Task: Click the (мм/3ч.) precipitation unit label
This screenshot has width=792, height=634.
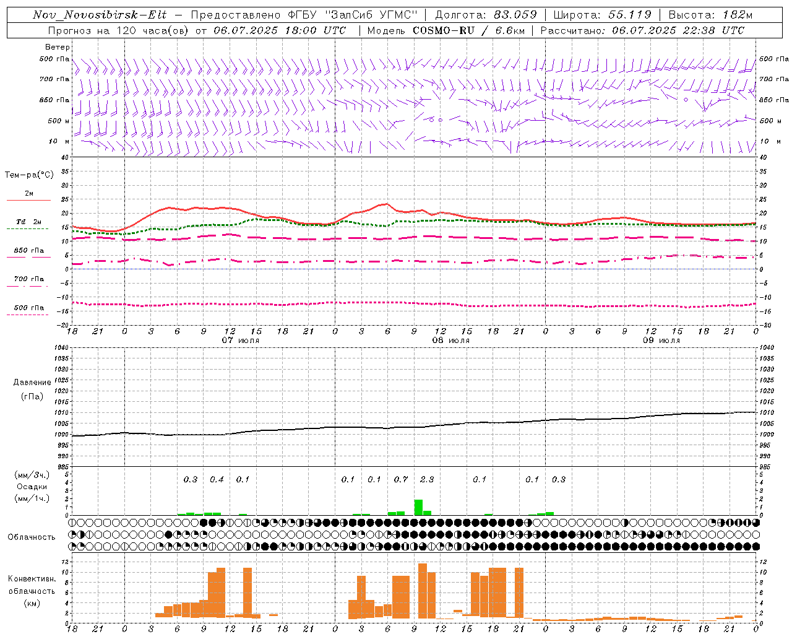Action: coord(32,475)
